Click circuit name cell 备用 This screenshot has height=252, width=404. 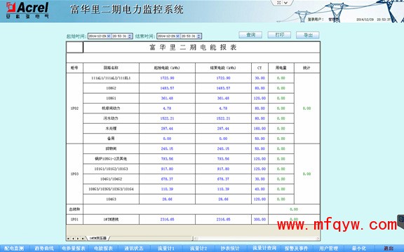[111, 139]
